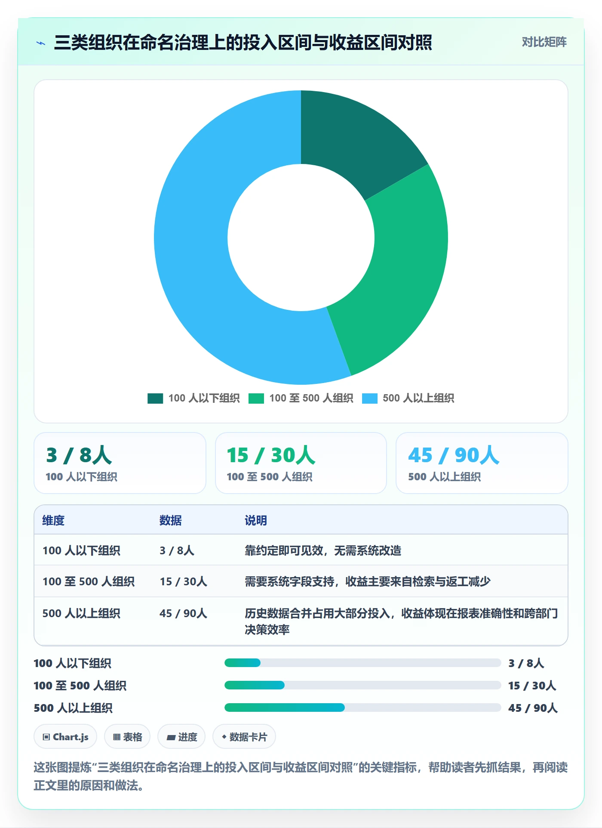The image size is (602, 828).
Task: Click the 维度 table column header
Action: click(x=53, y=520)
